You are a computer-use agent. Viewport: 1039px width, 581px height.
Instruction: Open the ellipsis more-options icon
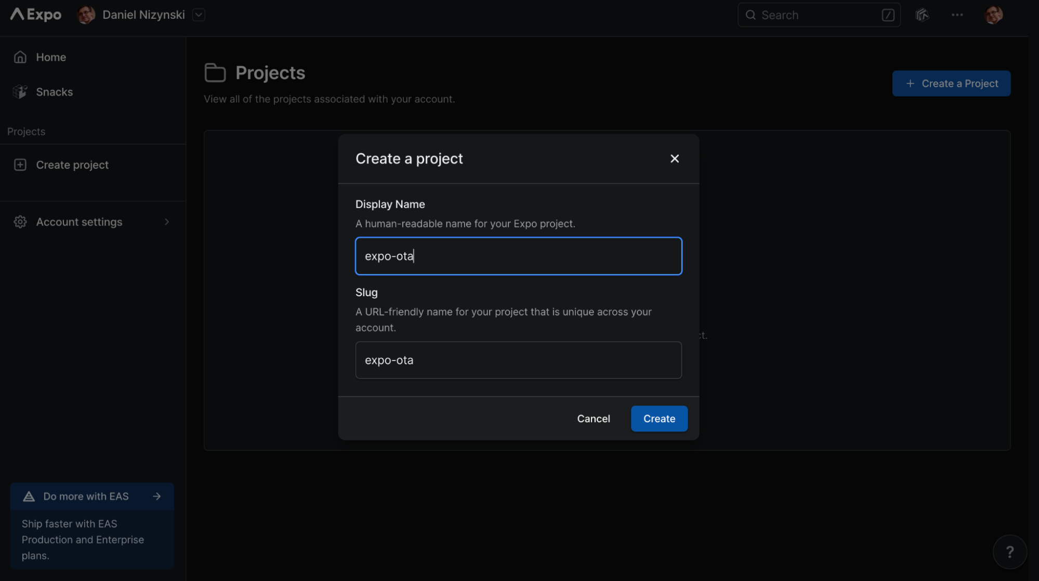[957, 15]
